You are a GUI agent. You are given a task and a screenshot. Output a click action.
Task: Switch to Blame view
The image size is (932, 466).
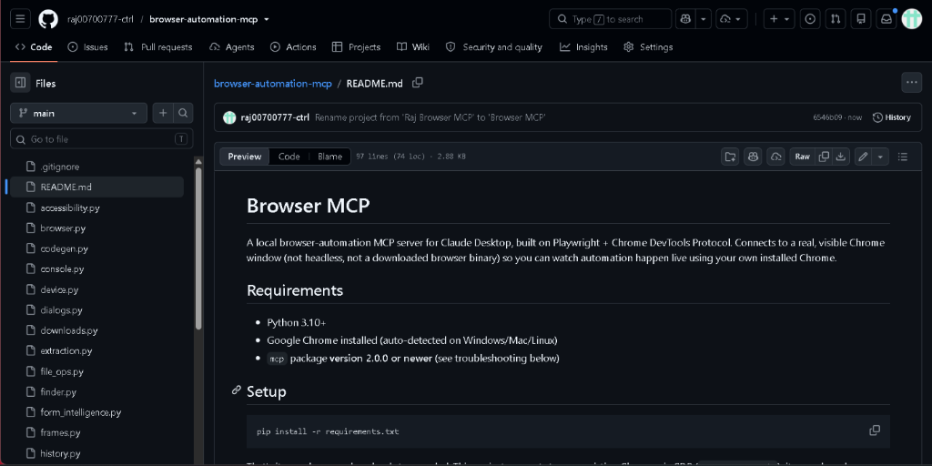329,157
